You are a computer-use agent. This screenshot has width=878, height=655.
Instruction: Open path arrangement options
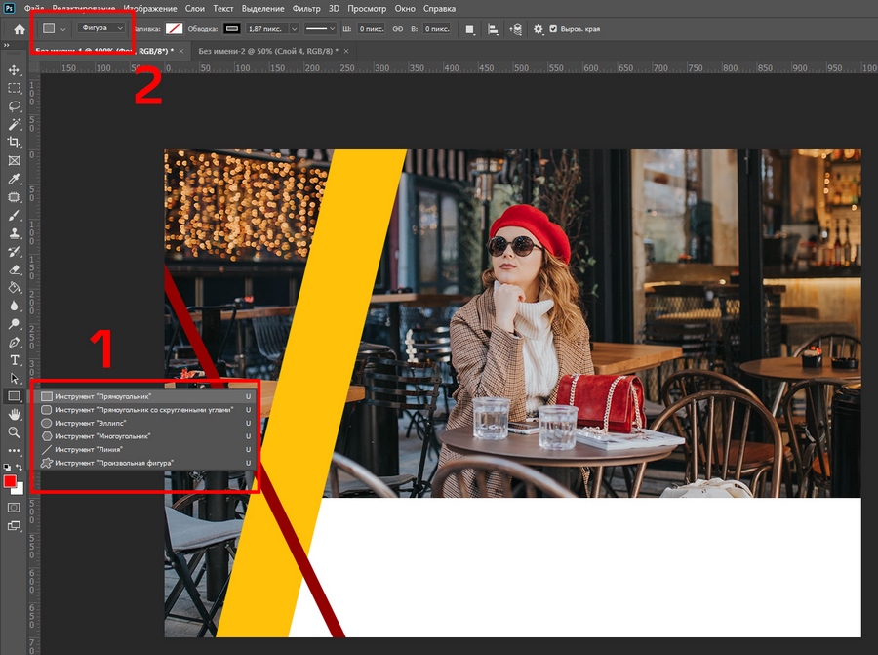(x=516, y=29)
